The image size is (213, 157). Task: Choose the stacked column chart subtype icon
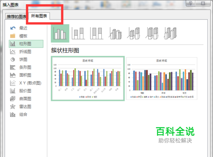tap(78, 34)
